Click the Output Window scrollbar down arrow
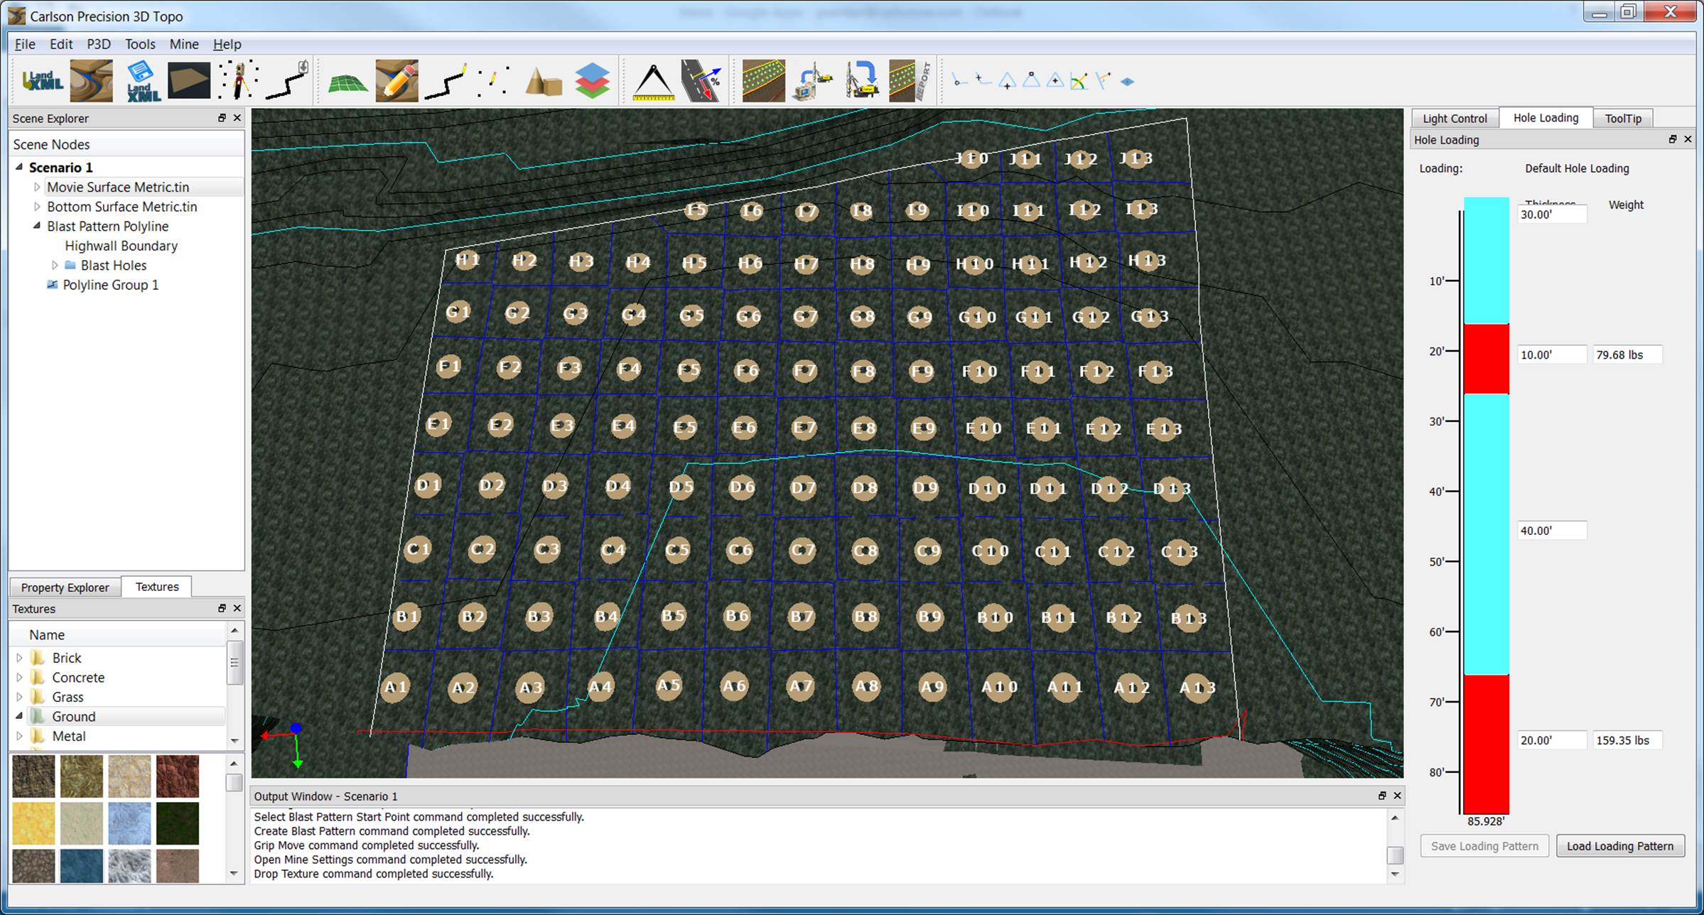 1395,875
